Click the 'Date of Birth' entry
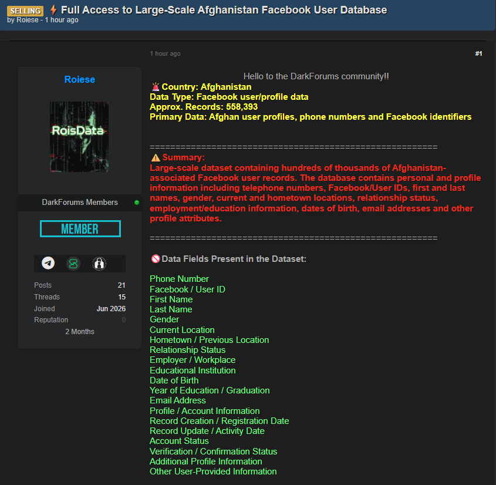This screenshot has width=496, height=485. pos(174,380)
